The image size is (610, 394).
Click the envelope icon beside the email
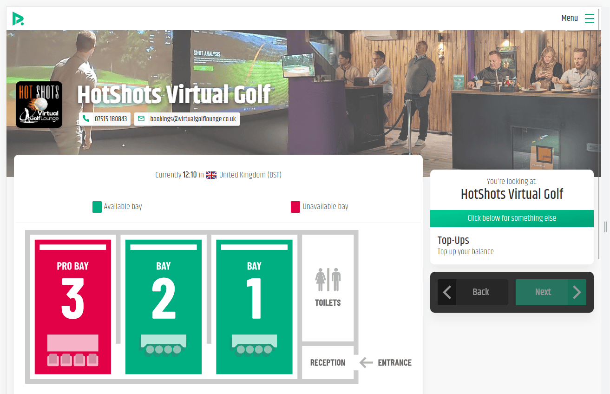click(x=141, y=119)
